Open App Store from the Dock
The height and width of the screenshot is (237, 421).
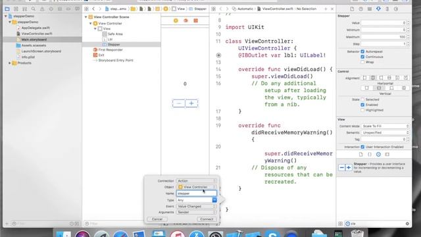pos(197,234)
